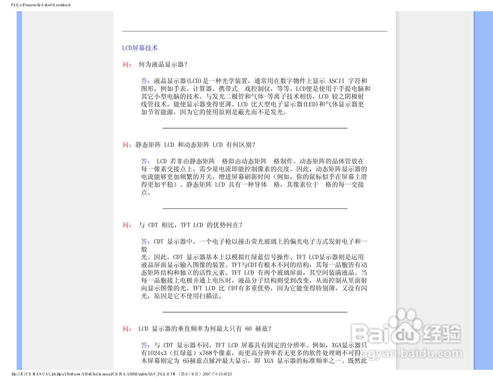Click the line 本屏幕则定为 65赫兹点脉冲最大显示
The image size is (493, 381).
tap(254, 361)
